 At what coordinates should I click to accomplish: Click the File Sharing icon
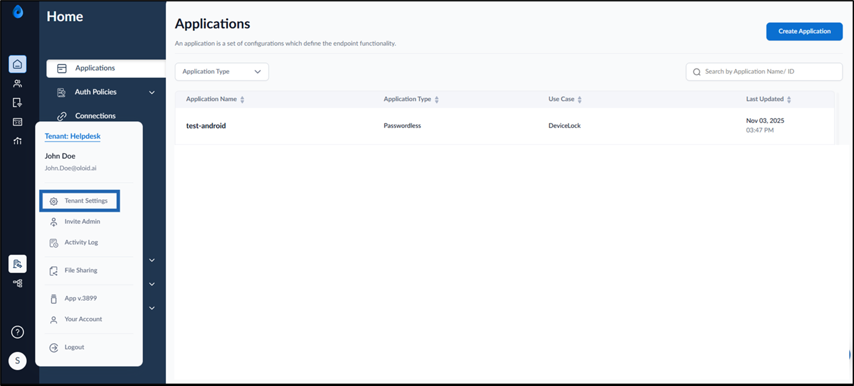[54, 271]
